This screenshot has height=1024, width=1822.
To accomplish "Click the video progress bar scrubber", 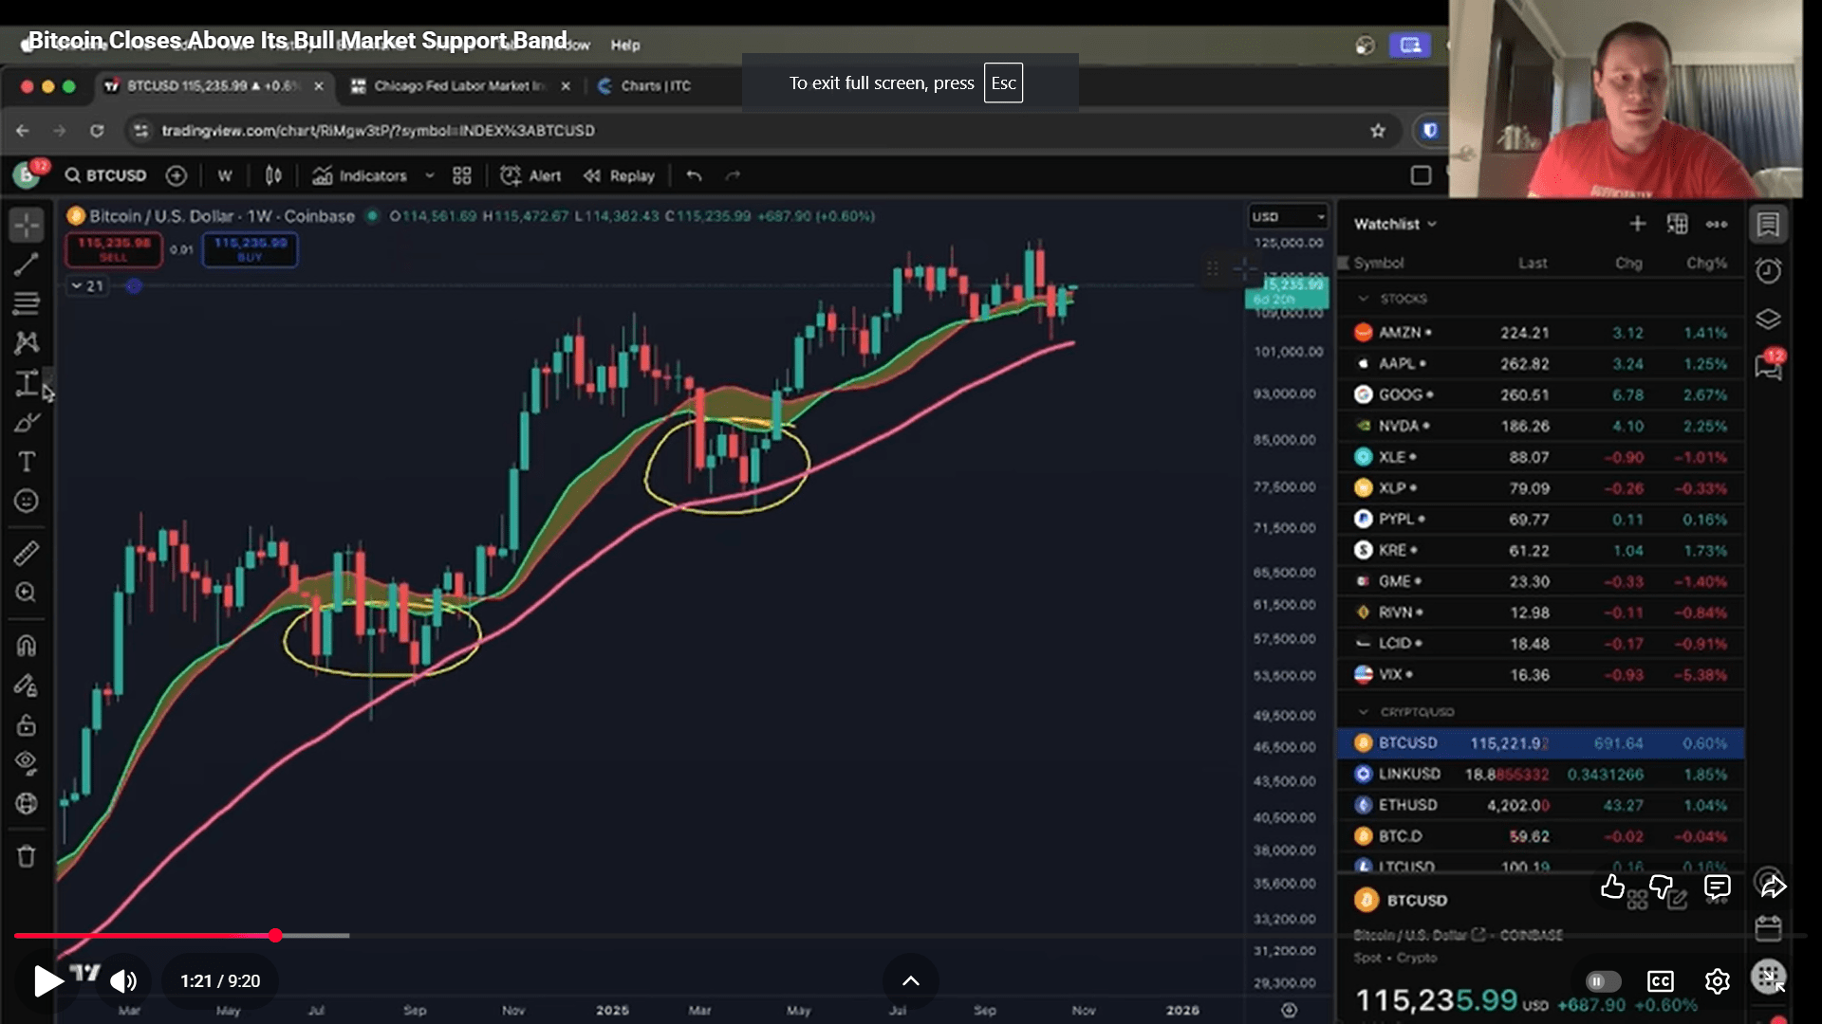I will tap(275, 936).
